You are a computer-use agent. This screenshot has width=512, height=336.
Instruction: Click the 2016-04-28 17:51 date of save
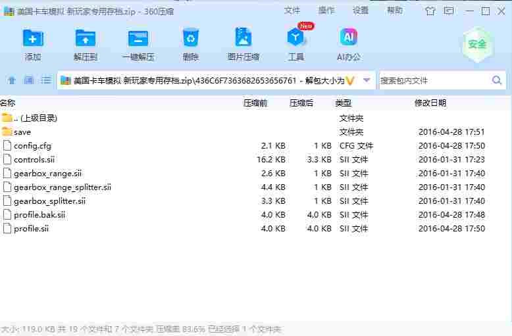[451, 132]
